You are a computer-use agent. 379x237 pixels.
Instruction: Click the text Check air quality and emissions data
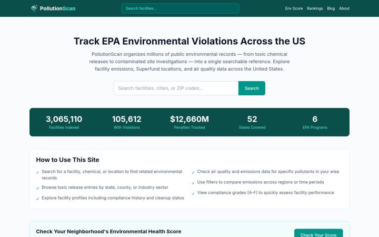[x=268, y=172]
